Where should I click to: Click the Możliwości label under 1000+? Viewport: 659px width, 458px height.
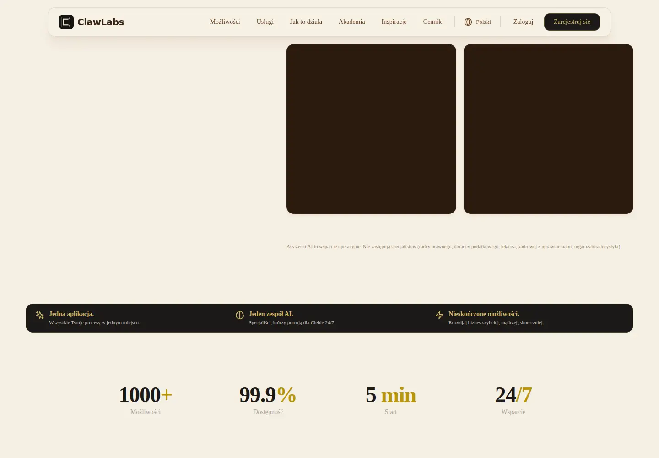146,412
